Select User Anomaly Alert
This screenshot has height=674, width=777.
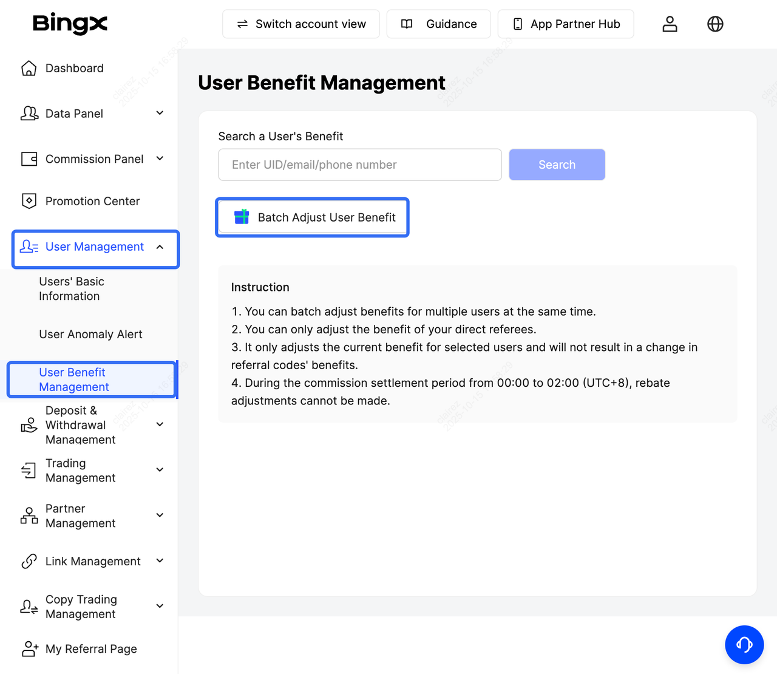[x=90, y=335]
